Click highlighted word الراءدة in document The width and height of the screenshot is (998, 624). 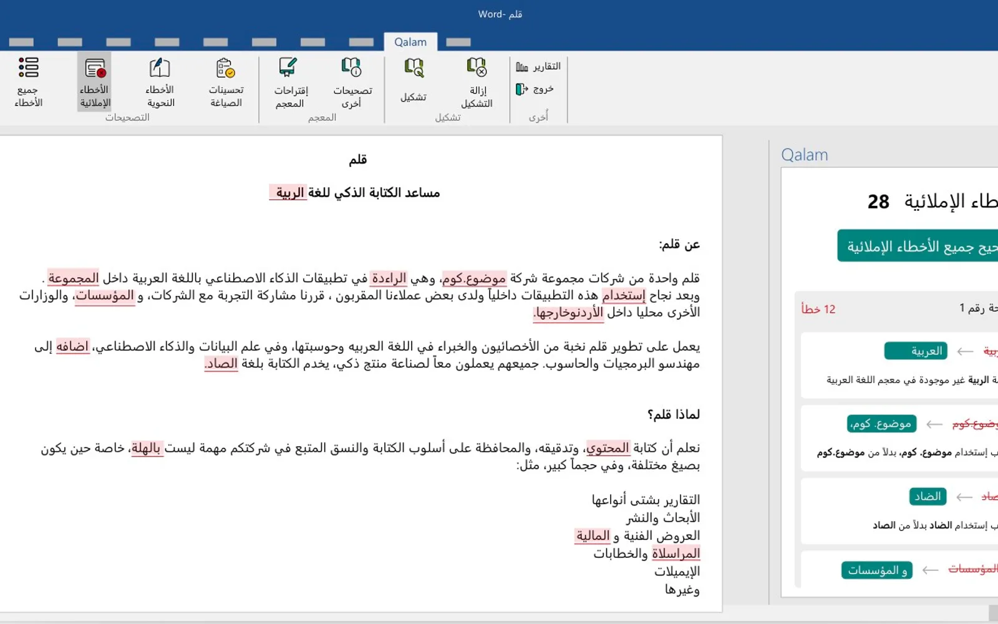tap(389, 278)
